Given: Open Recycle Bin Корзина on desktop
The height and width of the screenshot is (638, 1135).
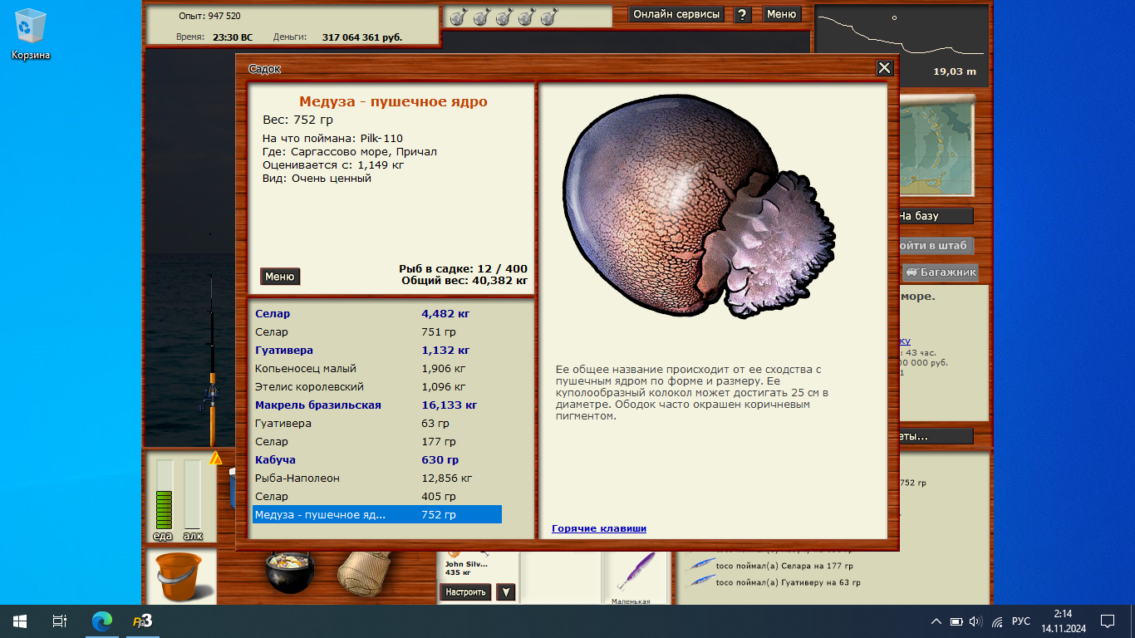Looking at the screenshot, I should coord(31,34).
